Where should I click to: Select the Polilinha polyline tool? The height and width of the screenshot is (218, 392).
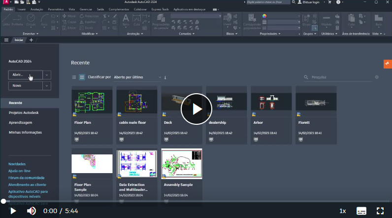[17, 20]
